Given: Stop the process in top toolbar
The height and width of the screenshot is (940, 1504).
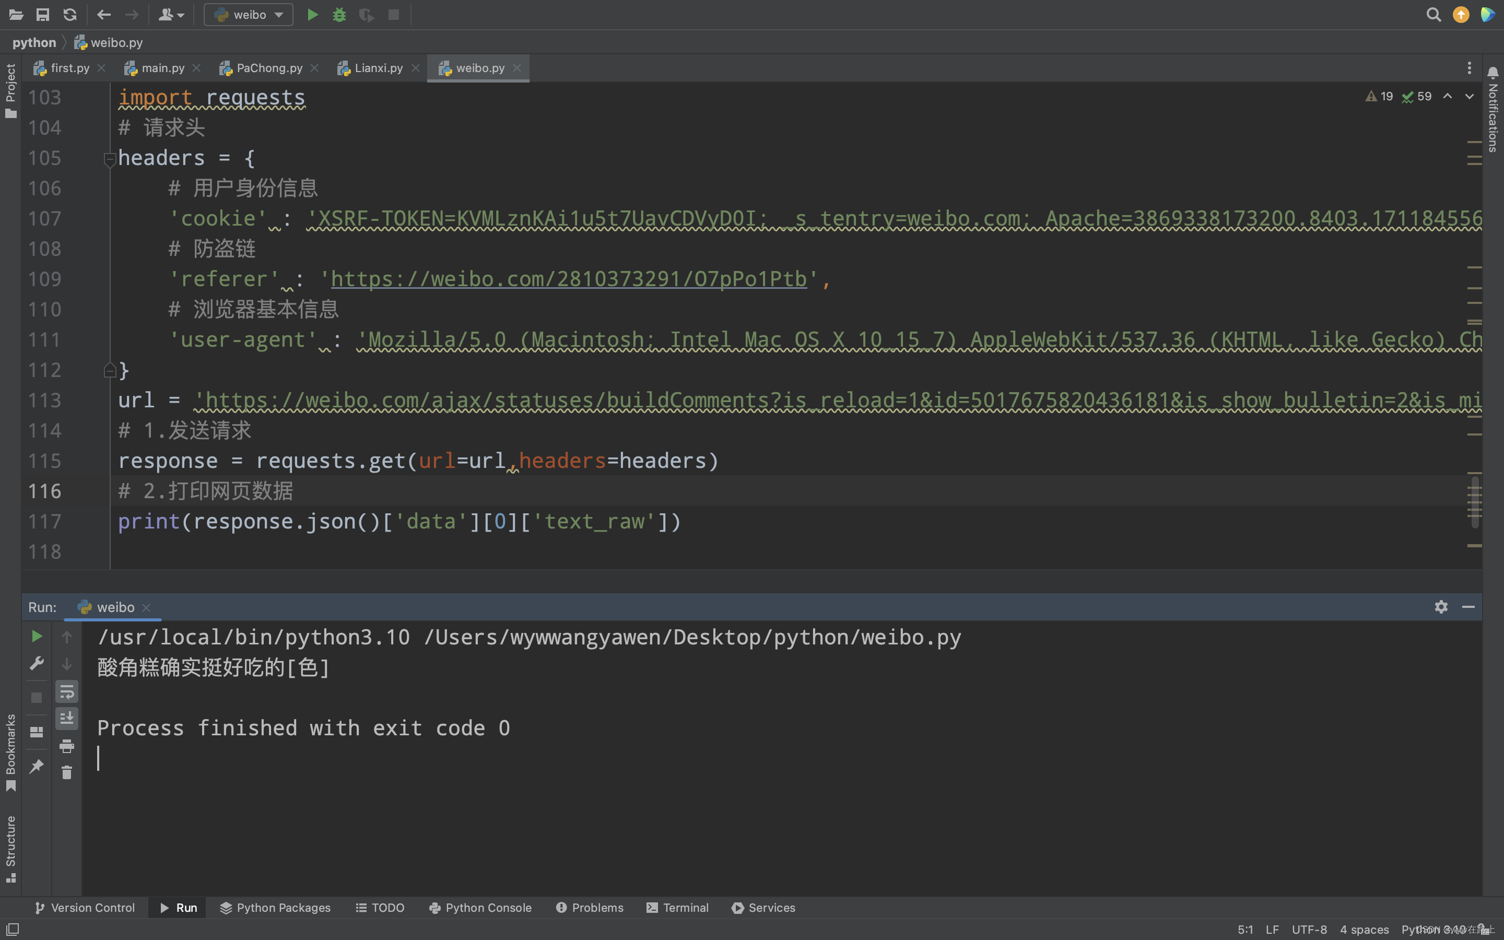Looking at the screenshot, I should click(393, 14).
